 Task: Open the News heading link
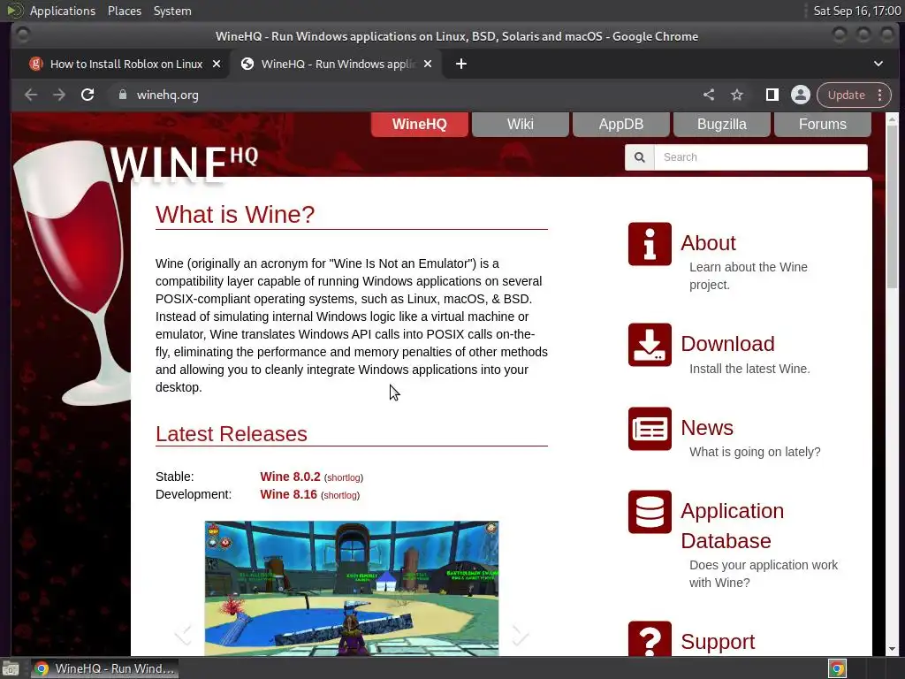point(707,428)
